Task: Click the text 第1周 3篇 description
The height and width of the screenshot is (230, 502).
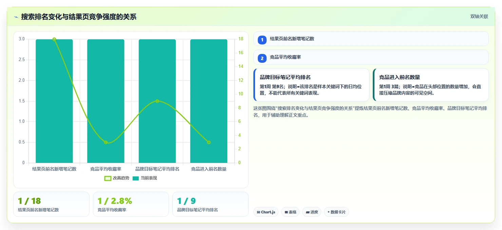Action: point(430,90)
